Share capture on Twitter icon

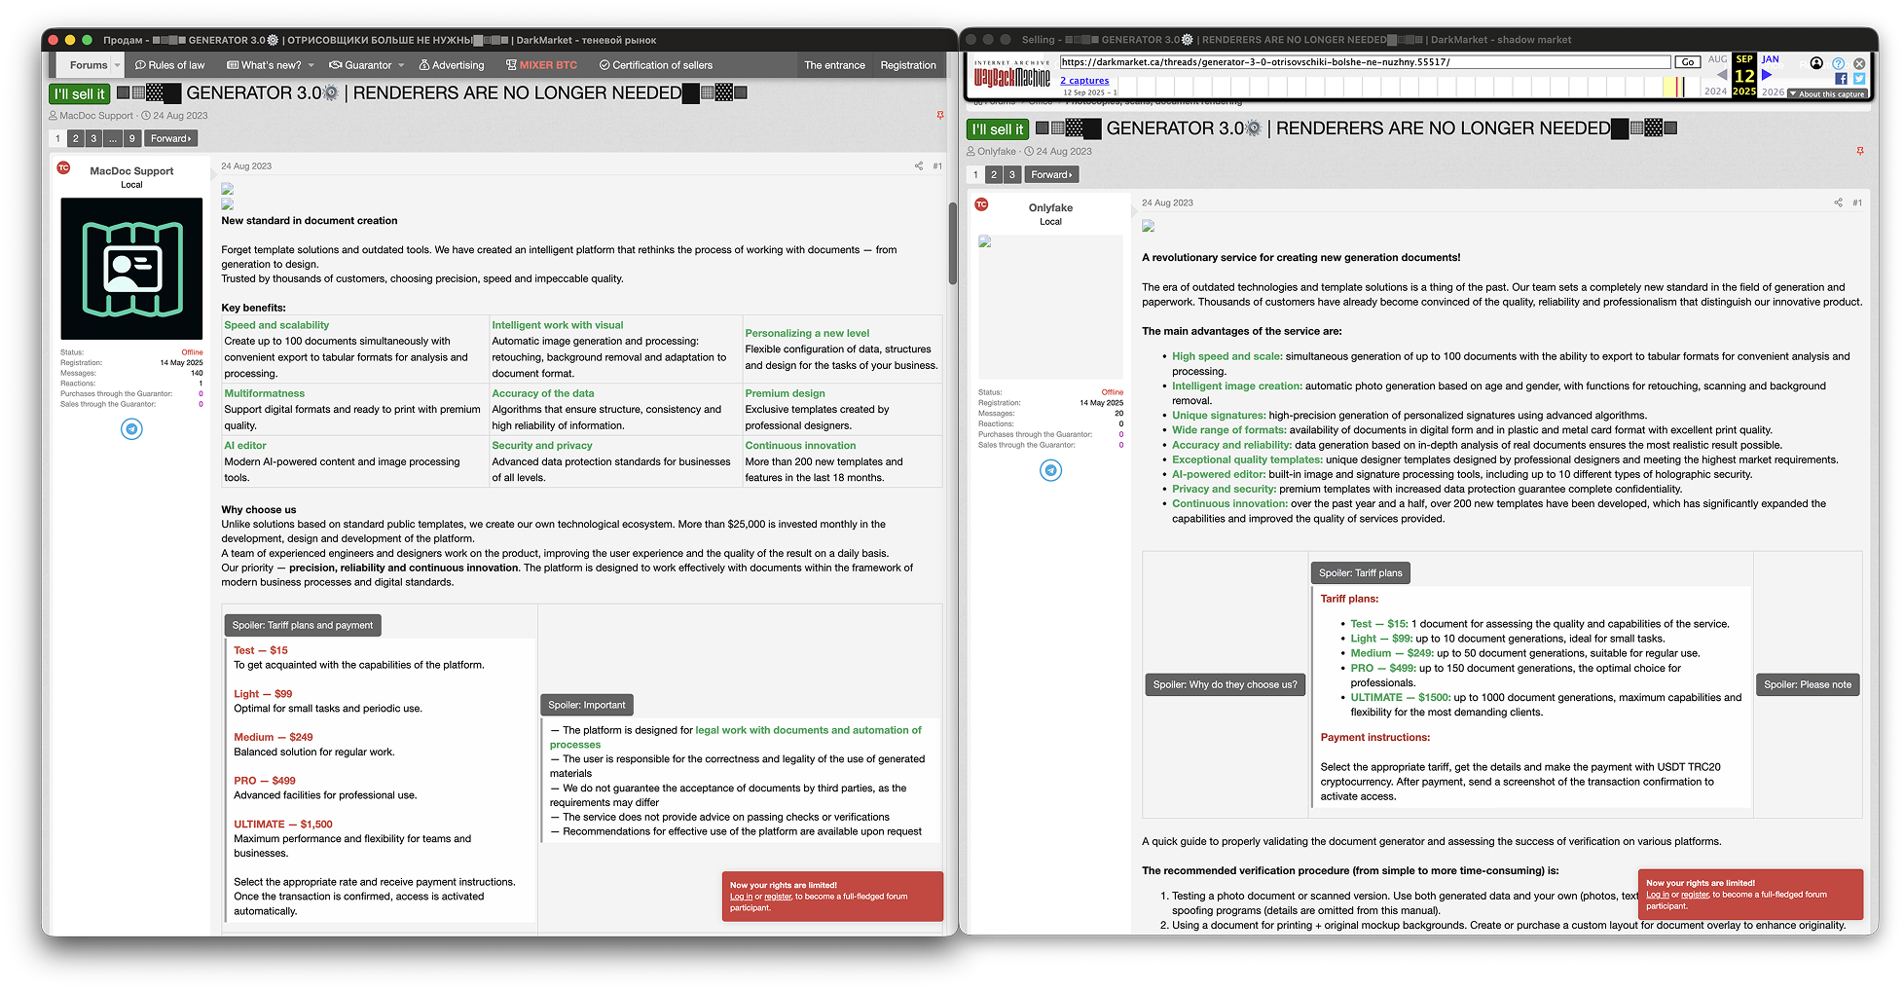tap(1859, 79)
